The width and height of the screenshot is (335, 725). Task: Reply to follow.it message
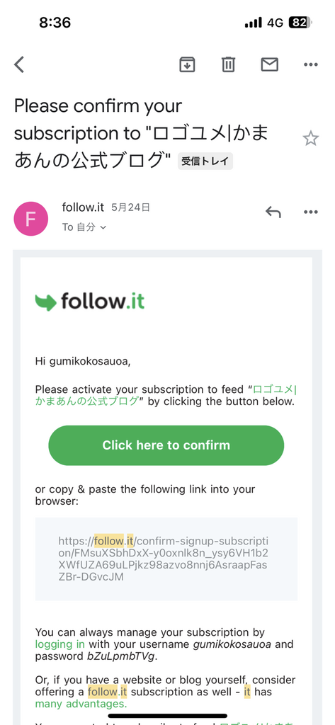(273, 212)
